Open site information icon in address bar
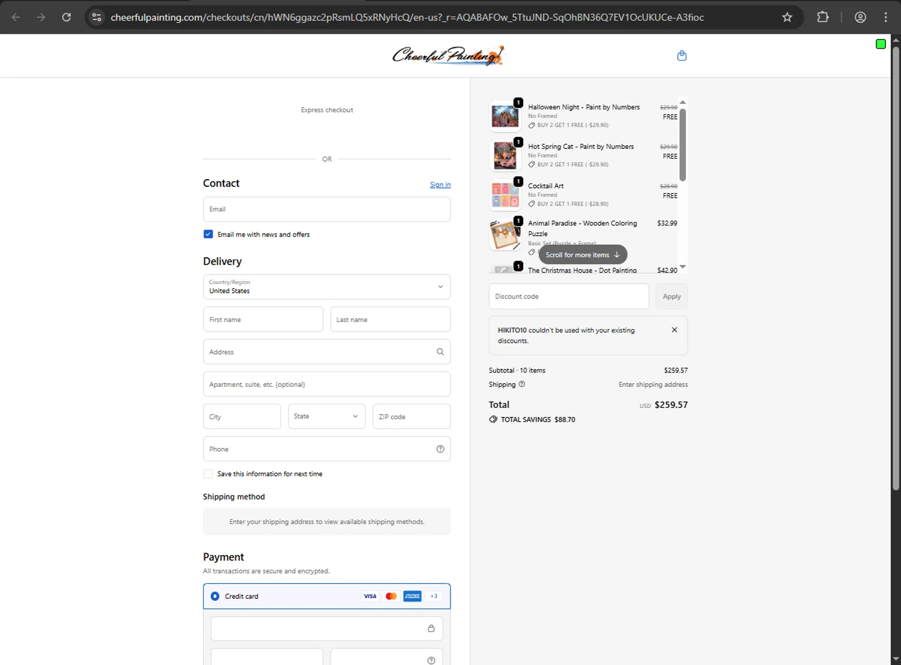901x665 pixels. (x=96, y=17)
